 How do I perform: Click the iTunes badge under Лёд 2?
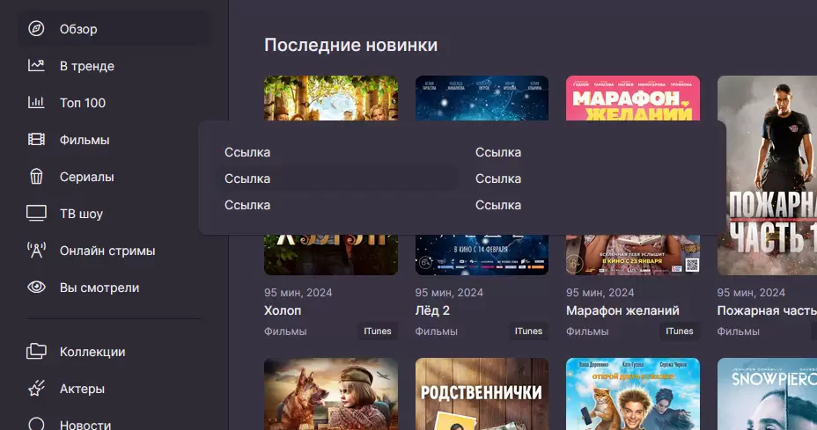pos(528,332)
